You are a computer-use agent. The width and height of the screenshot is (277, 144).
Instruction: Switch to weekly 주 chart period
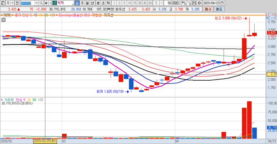click(82, 3)
